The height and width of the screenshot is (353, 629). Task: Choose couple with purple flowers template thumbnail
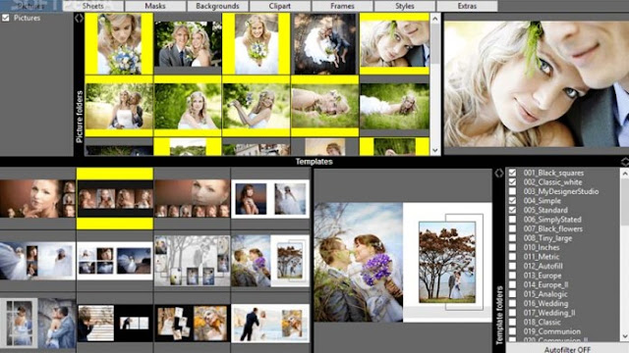pos(270,261)
